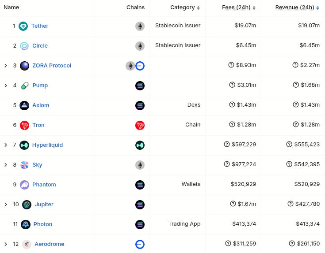Click the Photon logo icon

click(26, 224)
